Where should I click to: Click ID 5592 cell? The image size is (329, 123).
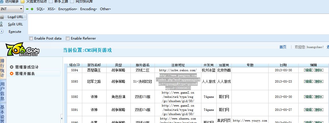[x=75, y=97]
